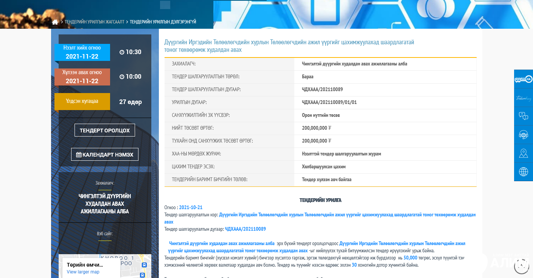Click the blue tender number ЧДХААА/202110089 in invitation text

246,229
